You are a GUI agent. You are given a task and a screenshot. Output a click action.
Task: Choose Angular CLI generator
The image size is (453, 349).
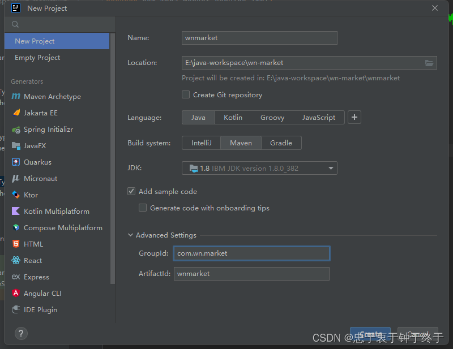pyautogui.click(x=57, y=294)
